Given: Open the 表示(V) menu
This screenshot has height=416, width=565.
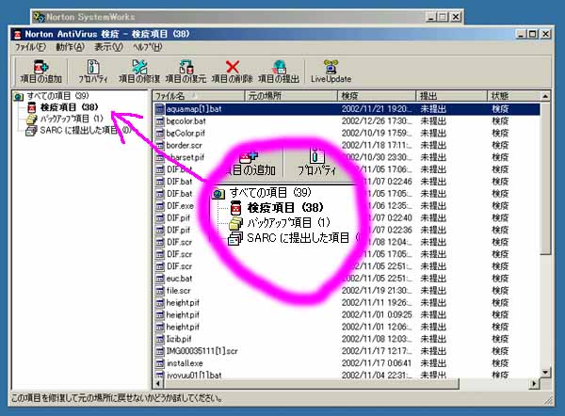Looking at the screenshot, I should tap(108, 47).
